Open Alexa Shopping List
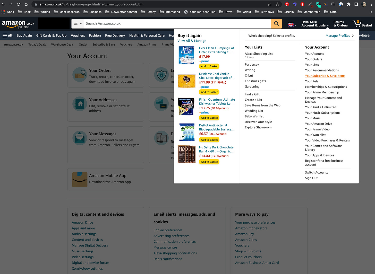 pyautogui.click(x=259, y=54)
